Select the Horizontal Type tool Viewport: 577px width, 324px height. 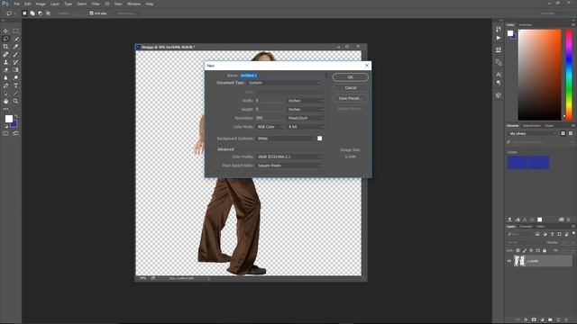15,85
